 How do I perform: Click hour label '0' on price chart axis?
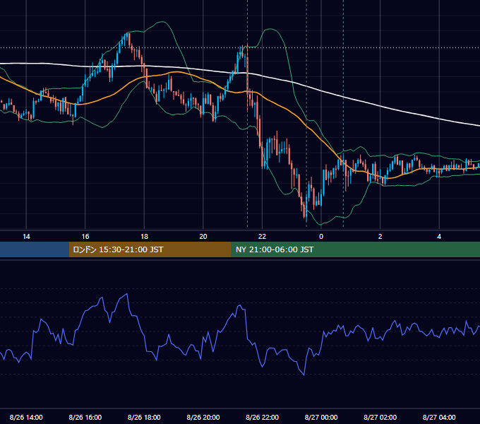321,237
